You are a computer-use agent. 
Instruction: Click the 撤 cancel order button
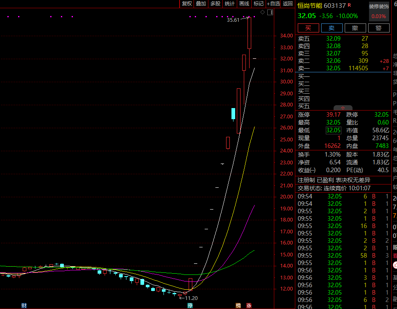coord(355,28)
